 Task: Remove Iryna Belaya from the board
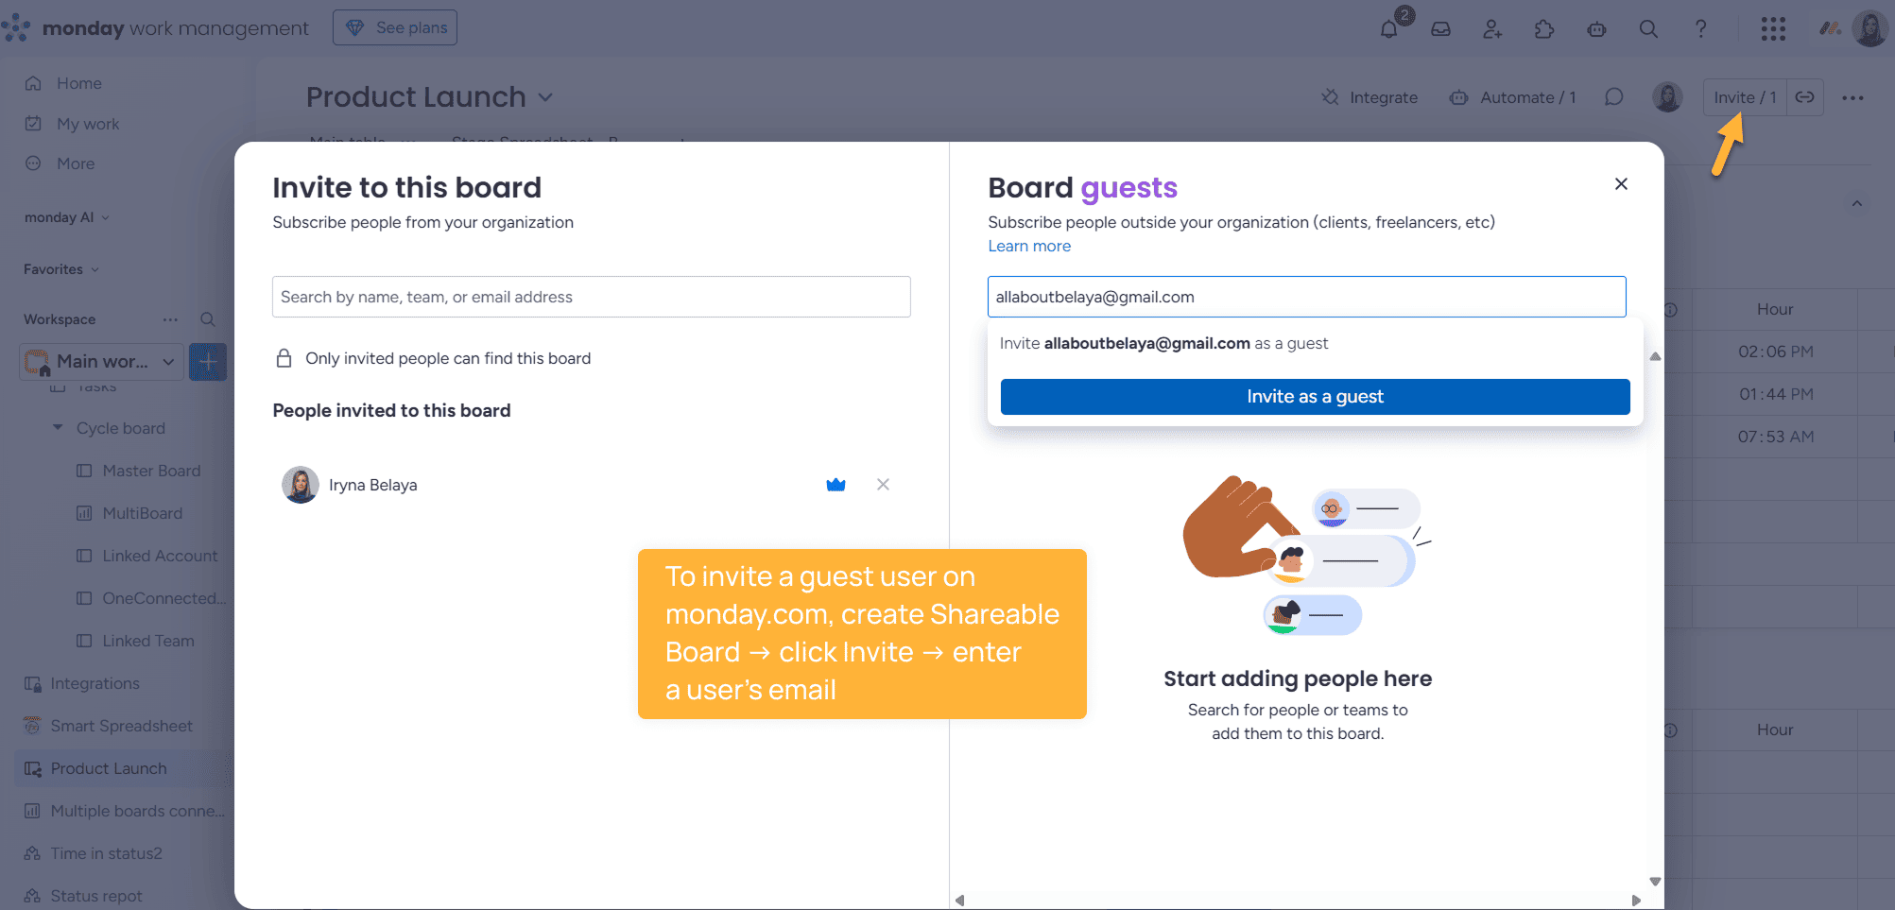883,485
